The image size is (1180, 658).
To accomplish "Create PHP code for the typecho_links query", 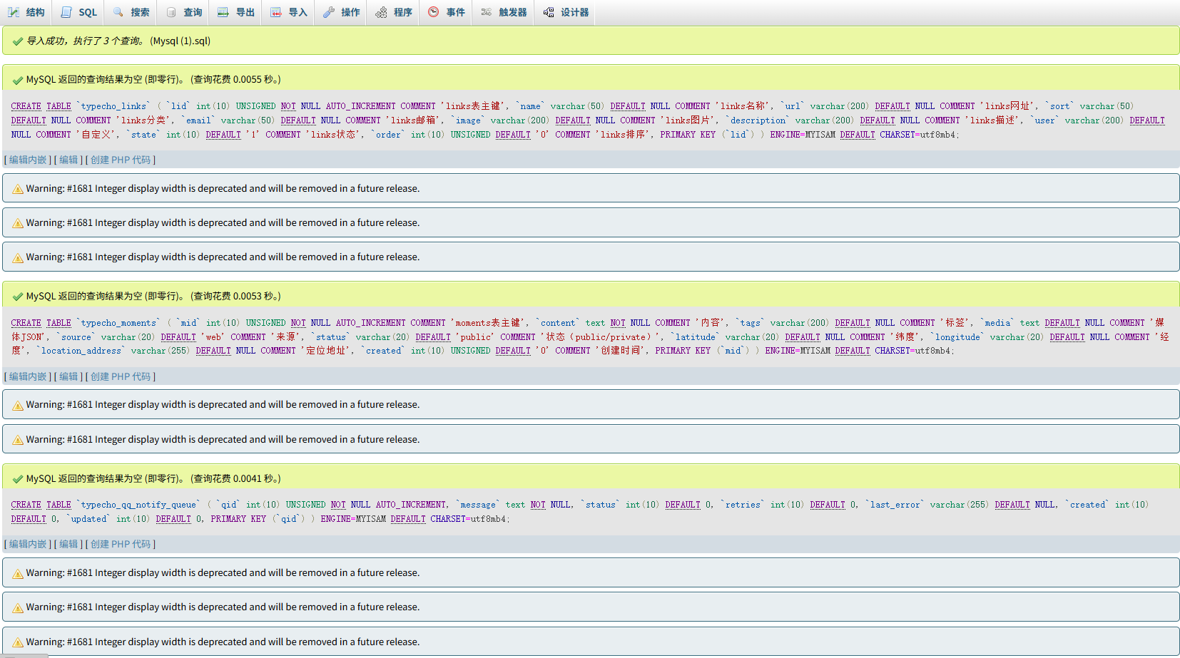I will 121,160.
